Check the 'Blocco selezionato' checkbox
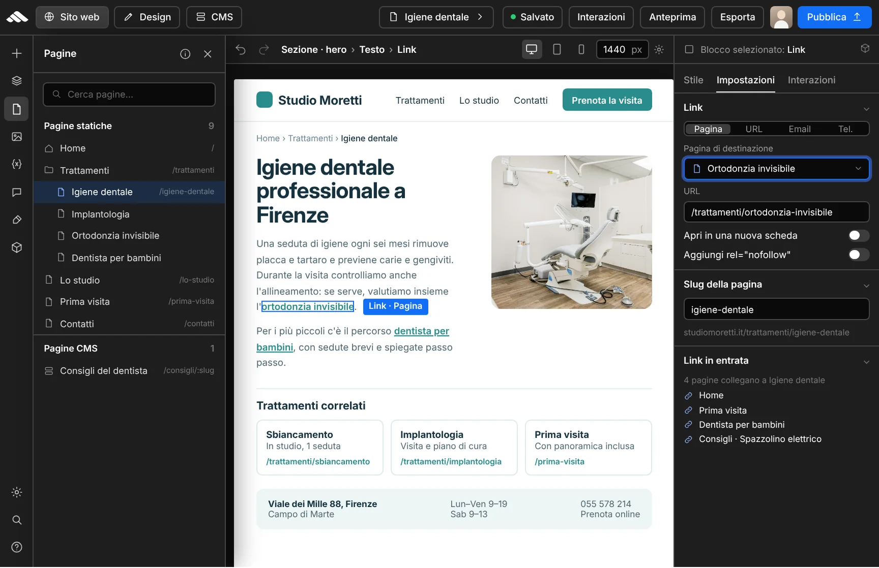 [x=689, y=49]
